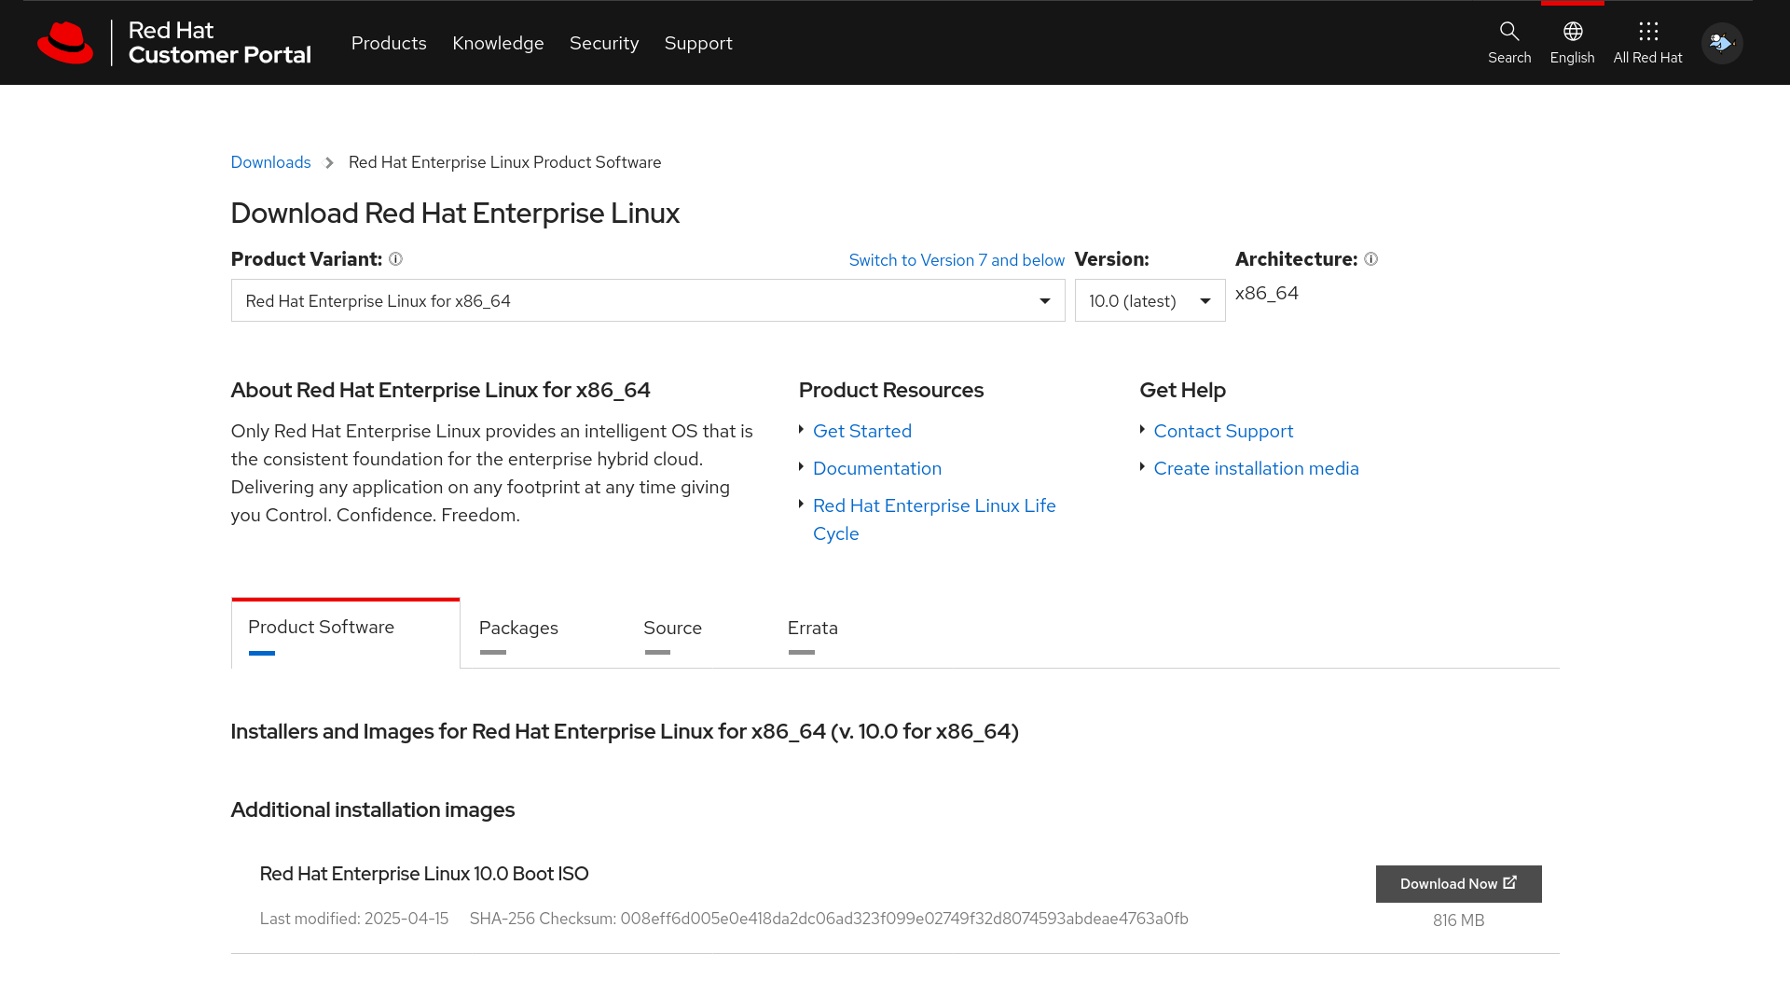Go to the Downloads breadcrumb link

pyautogui.click(x=270, y=162)
